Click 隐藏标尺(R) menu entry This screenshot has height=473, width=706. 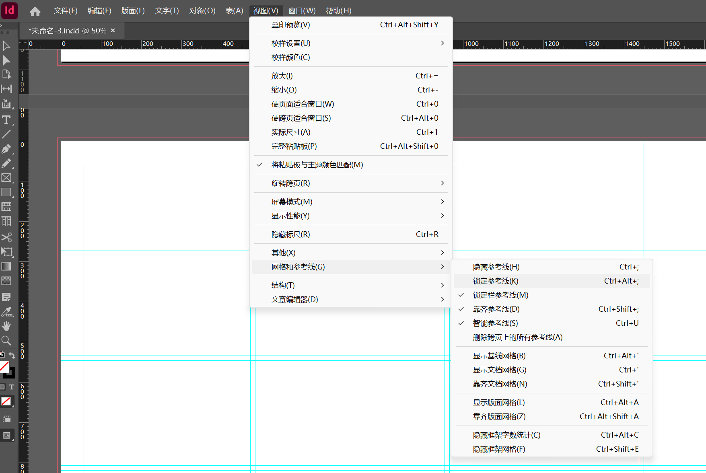(x=290, y=234)
